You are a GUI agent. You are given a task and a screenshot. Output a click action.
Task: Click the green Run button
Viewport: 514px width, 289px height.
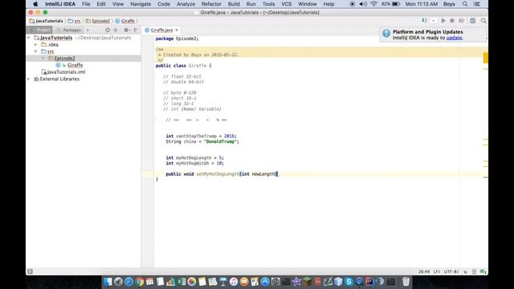tap(443, 21)
